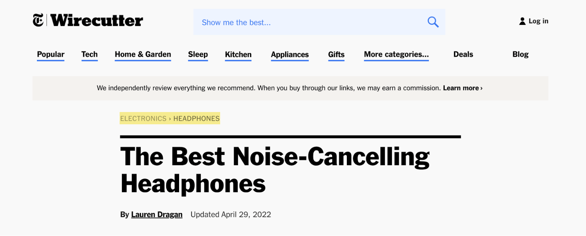Image resolution: width=586 pixels, height=236 pixels.
Task: Open the More categories dropdown
Action: click(x=396, y=54)
